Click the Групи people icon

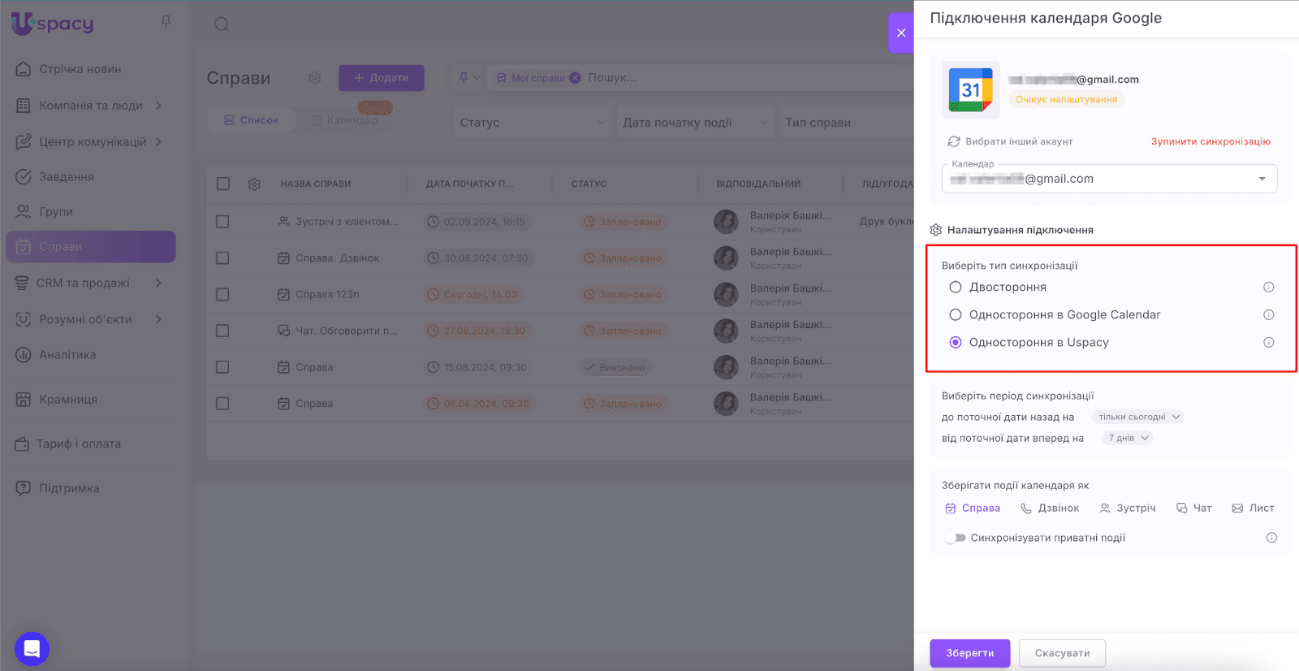click(x=24, y=212)
